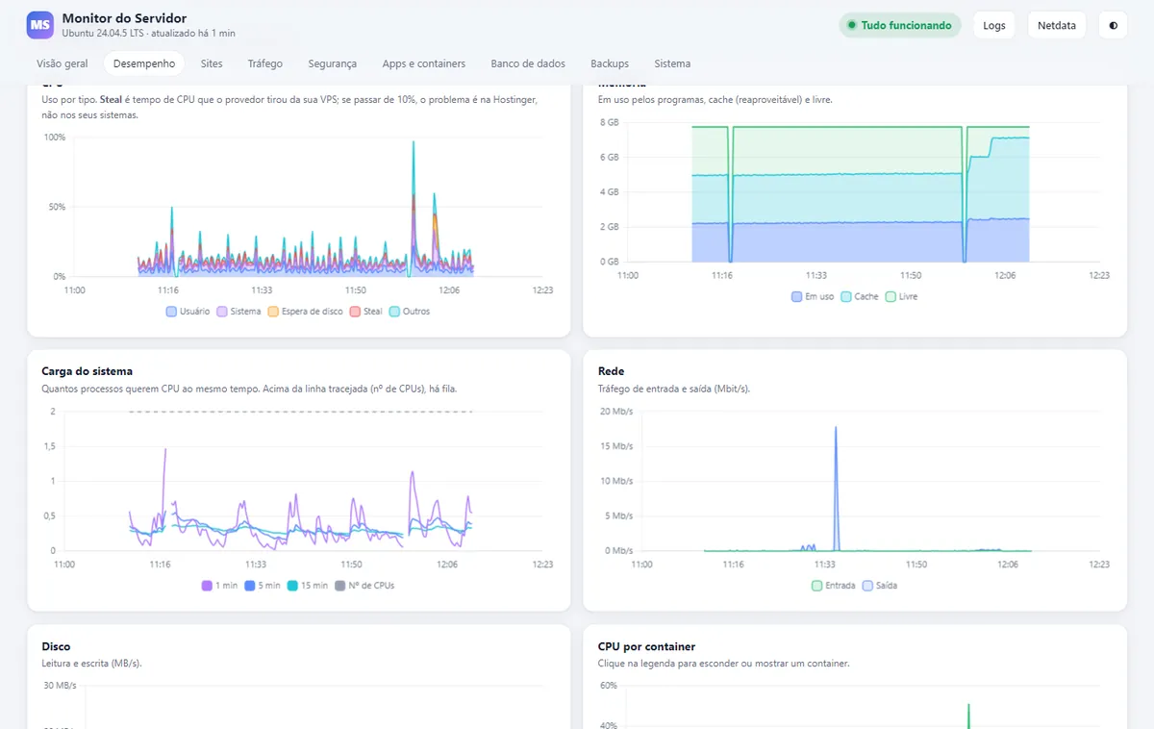
Task: Click the Disco card heading
Action: (x=57, y=647)
